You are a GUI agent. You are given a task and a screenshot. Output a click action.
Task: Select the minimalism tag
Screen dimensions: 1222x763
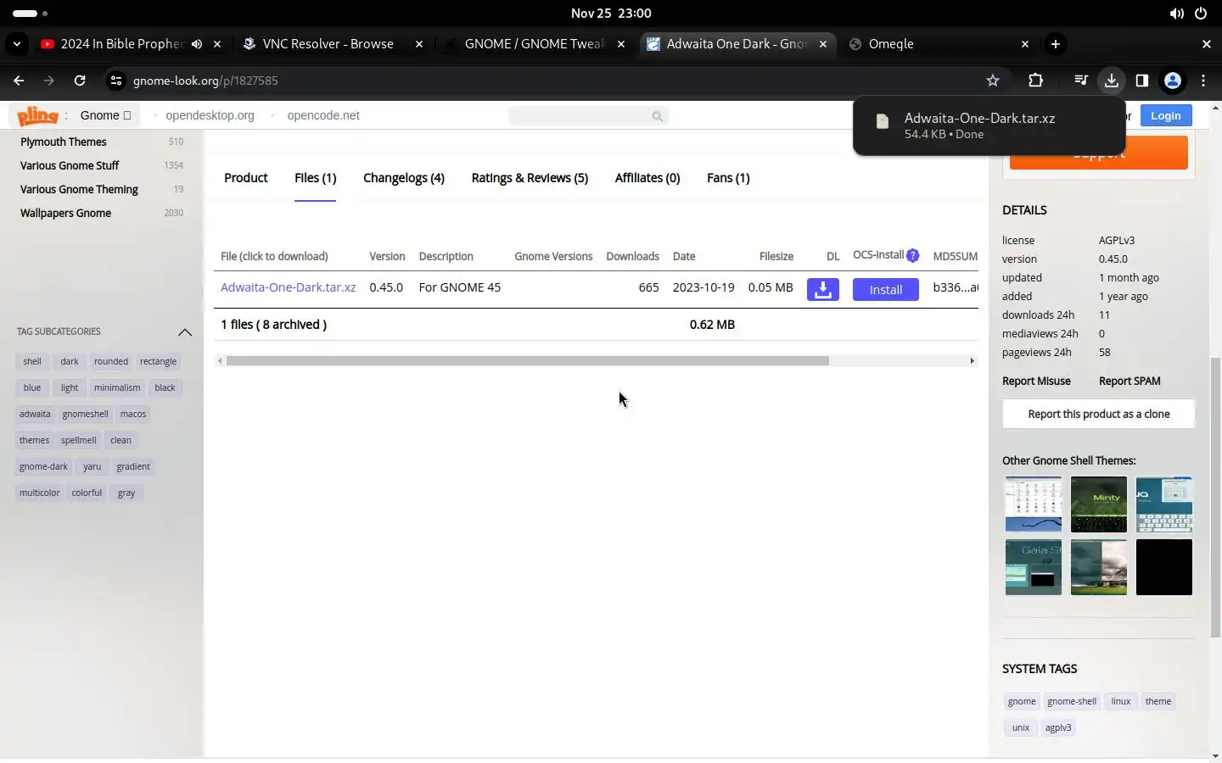pos(117,387)
